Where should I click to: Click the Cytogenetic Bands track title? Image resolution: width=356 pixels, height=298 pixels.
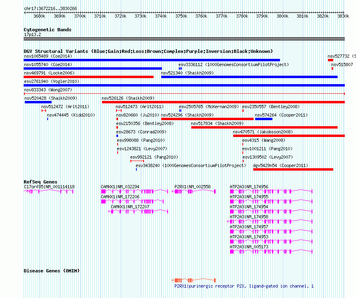pos(48,30)
